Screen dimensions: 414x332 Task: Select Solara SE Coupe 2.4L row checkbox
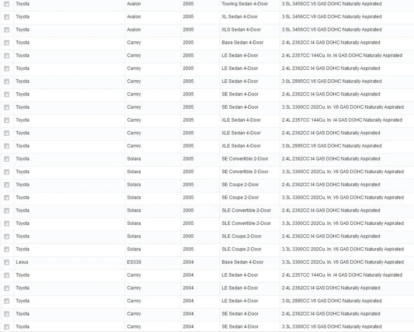tap(7, 185)
